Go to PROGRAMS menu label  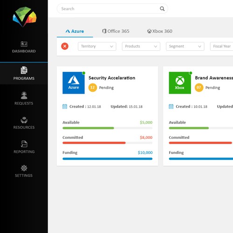[x=24, y=78]
